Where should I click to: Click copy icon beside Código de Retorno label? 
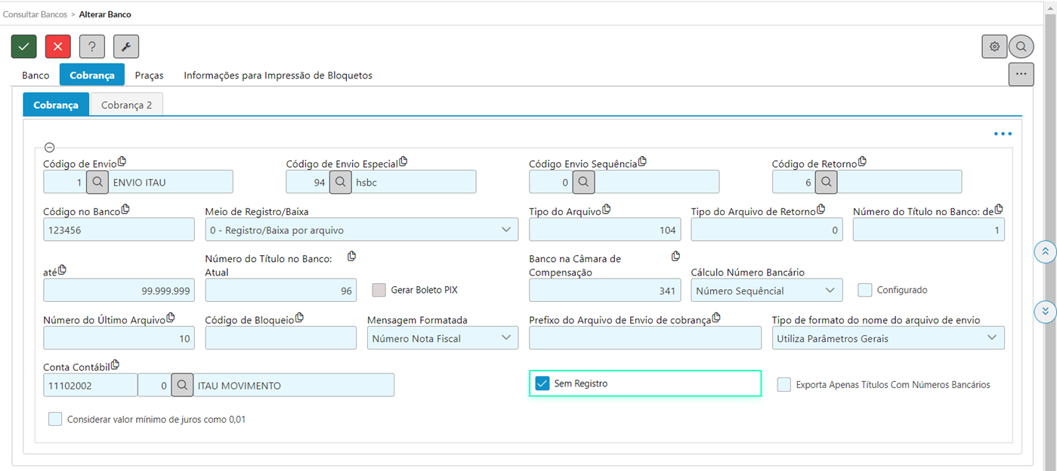862,162
